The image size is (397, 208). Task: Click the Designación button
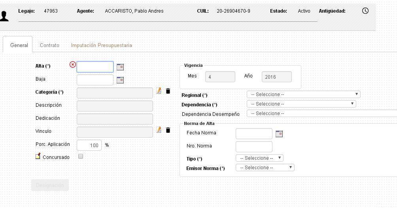pyautogui.click(x=50, y=185)
